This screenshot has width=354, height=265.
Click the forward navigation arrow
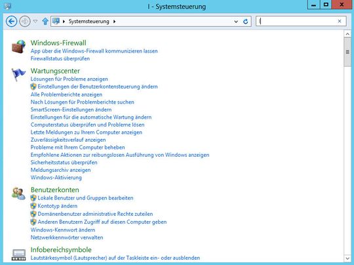(25, 22)
